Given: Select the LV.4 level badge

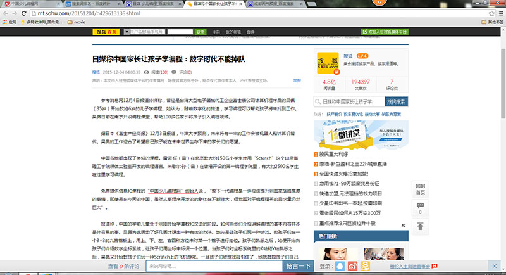Looking at the screenshot, I should tap(362, 56).
